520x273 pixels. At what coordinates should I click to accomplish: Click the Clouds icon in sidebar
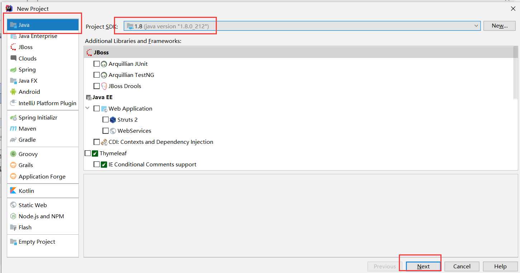tap(13, 58)
